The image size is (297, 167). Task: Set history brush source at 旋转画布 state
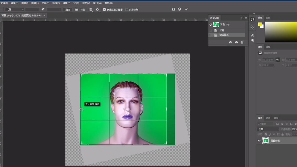point(211,35)
